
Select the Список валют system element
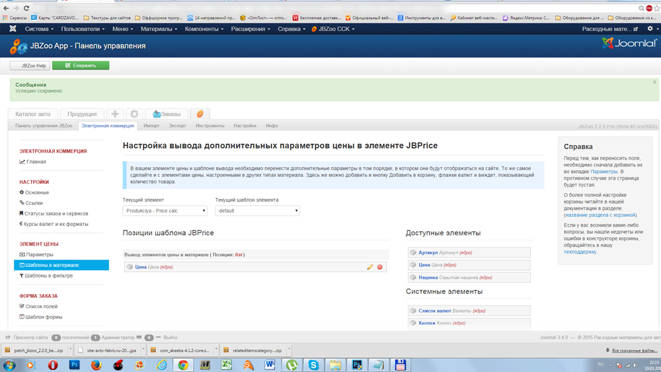coord(469,311)
